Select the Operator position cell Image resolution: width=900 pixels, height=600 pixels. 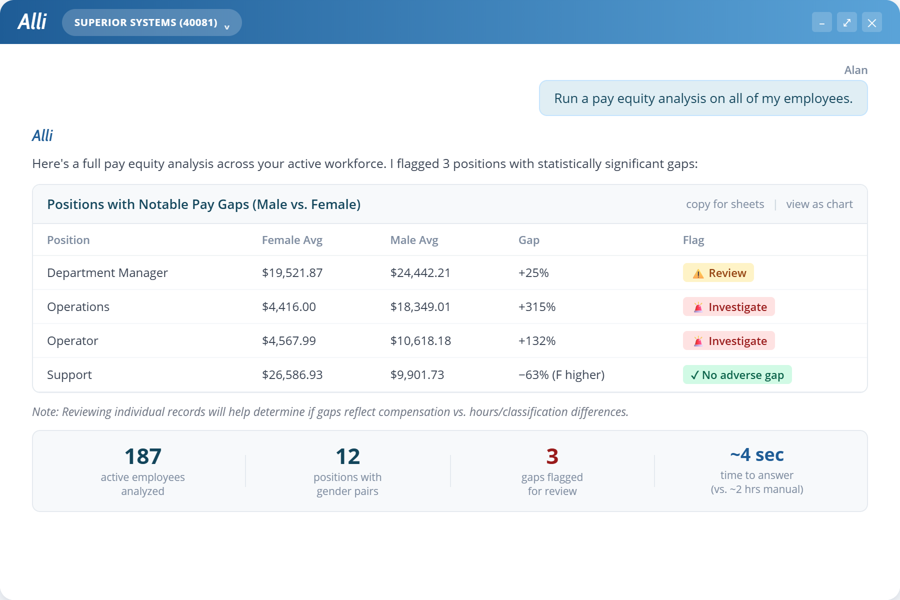click(72, 340)
